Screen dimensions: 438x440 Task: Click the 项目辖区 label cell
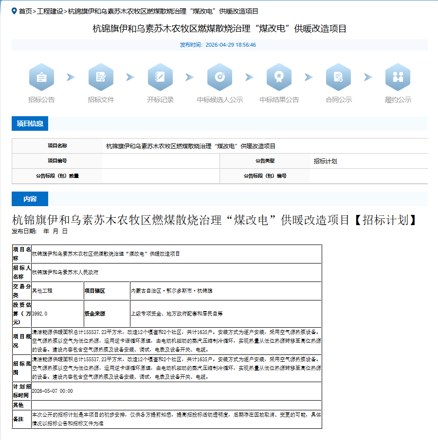107,291
